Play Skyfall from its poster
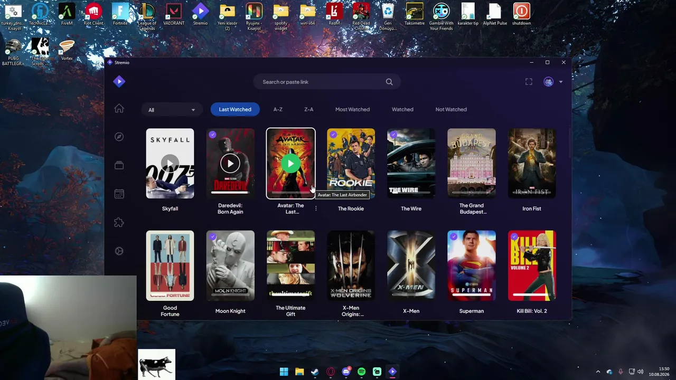Screen dimensions: 676x380 click(170, 164)
